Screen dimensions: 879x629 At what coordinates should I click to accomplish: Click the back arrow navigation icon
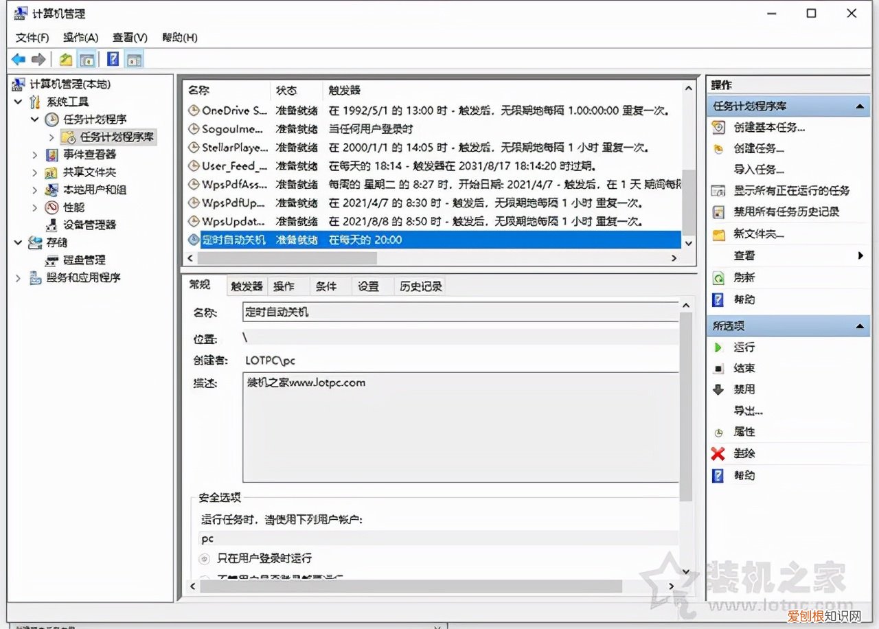[x=18, y=59]
